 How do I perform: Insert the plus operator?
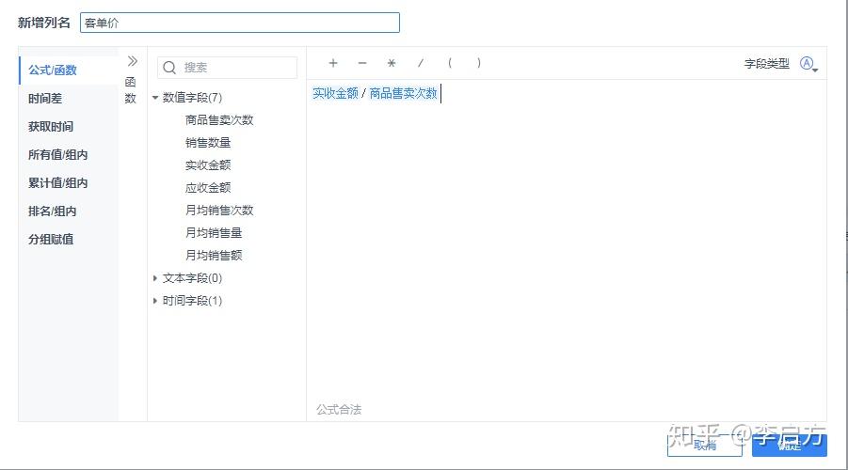pos(333,63)
